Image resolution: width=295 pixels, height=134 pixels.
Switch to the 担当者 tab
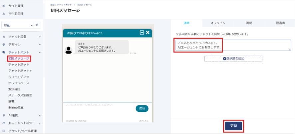(280, 23)
